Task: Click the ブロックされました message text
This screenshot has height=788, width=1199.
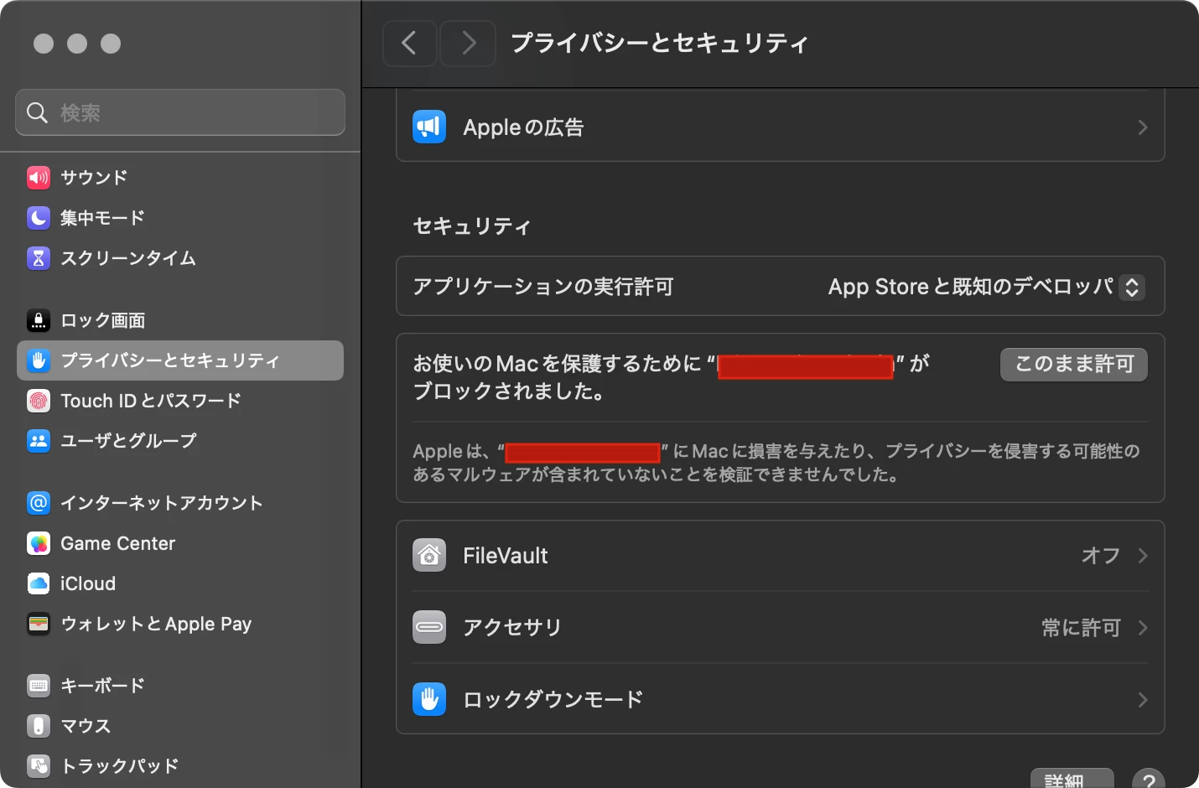Action: tap(509, 391)
